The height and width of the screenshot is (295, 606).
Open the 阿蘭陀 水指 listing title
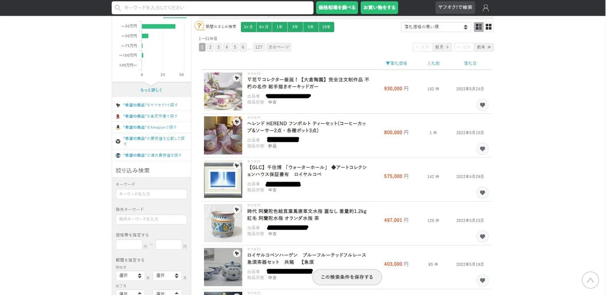307,214
